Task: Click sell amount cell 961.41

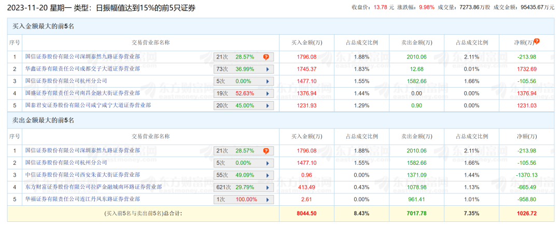Action: [416, 199]
